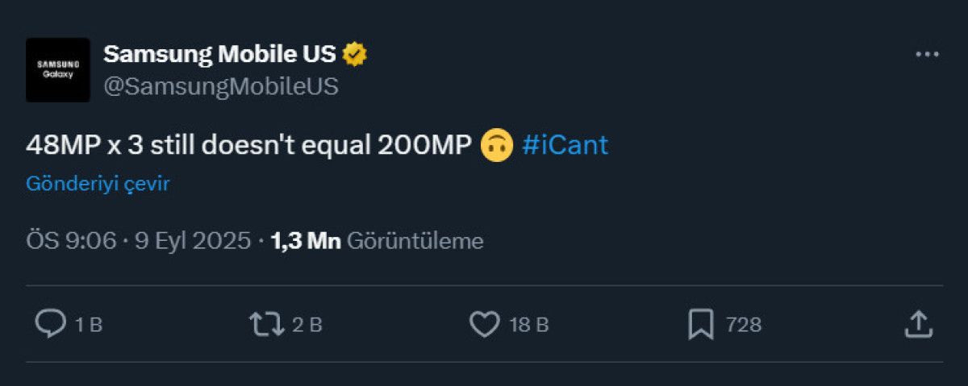Viewport: 968px width, 386px height.
Task: Click the 1 B reply count
Action: click(89, 325)
